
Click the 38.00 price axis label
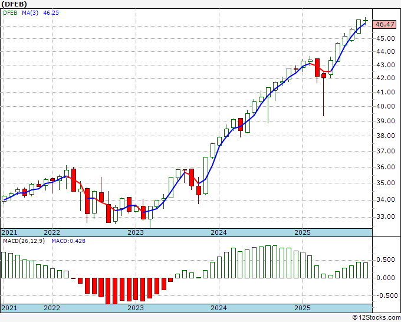pos(386,136)
